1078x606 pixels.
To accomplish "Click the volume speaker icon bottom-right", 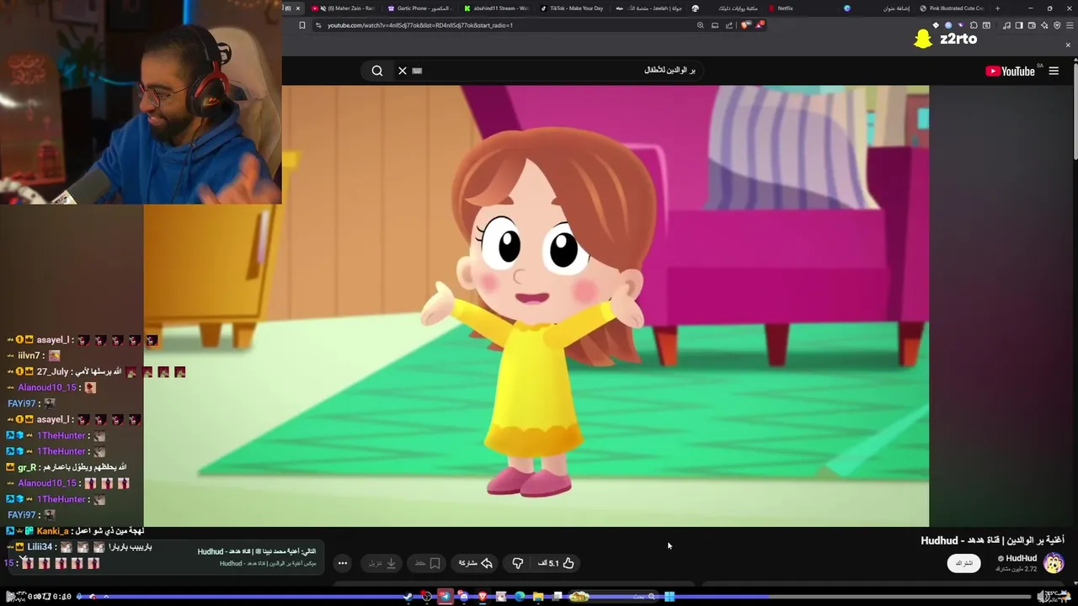I will coord(1043,597).
